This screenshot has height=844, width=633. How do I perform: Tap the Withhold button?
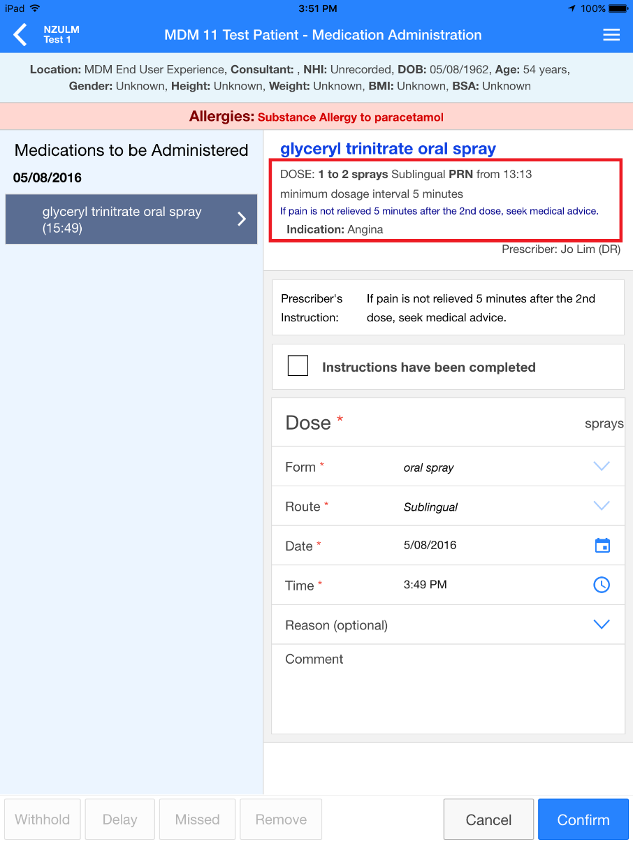(42, 819)
